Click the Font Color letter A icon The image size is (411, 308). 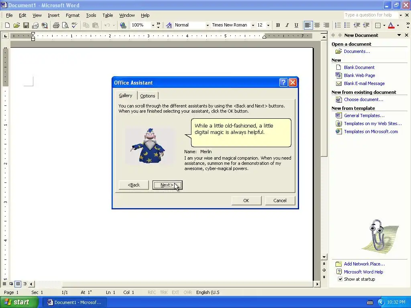(391, 25)
